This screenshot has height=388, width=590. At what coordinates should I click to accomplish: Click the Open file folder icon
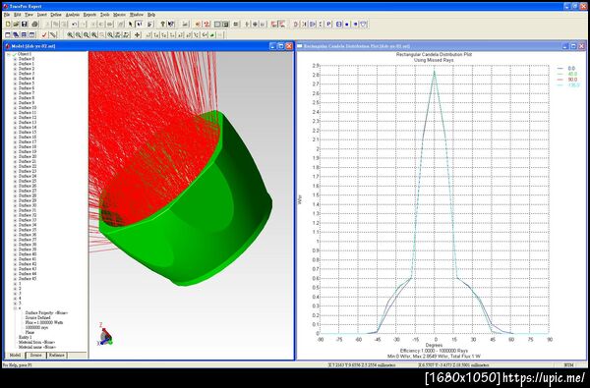pyautogui.click(x=16, y=24)
